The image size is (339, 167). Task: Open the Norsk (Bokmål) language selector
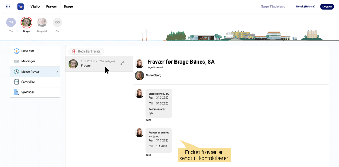(305, 6)
